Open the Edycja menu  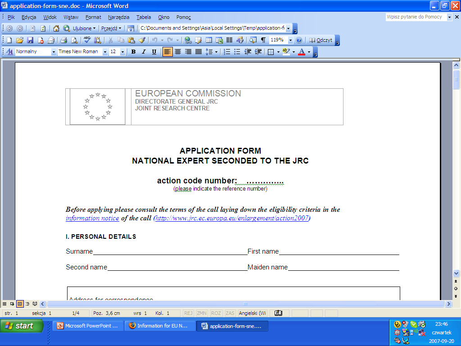(29, 17)
